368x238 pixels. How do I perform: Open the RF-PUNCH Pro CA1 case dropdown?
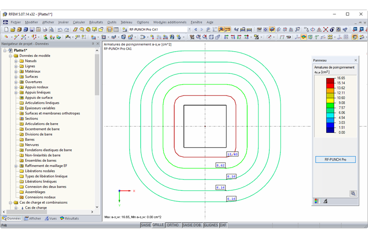pos(189,29)
